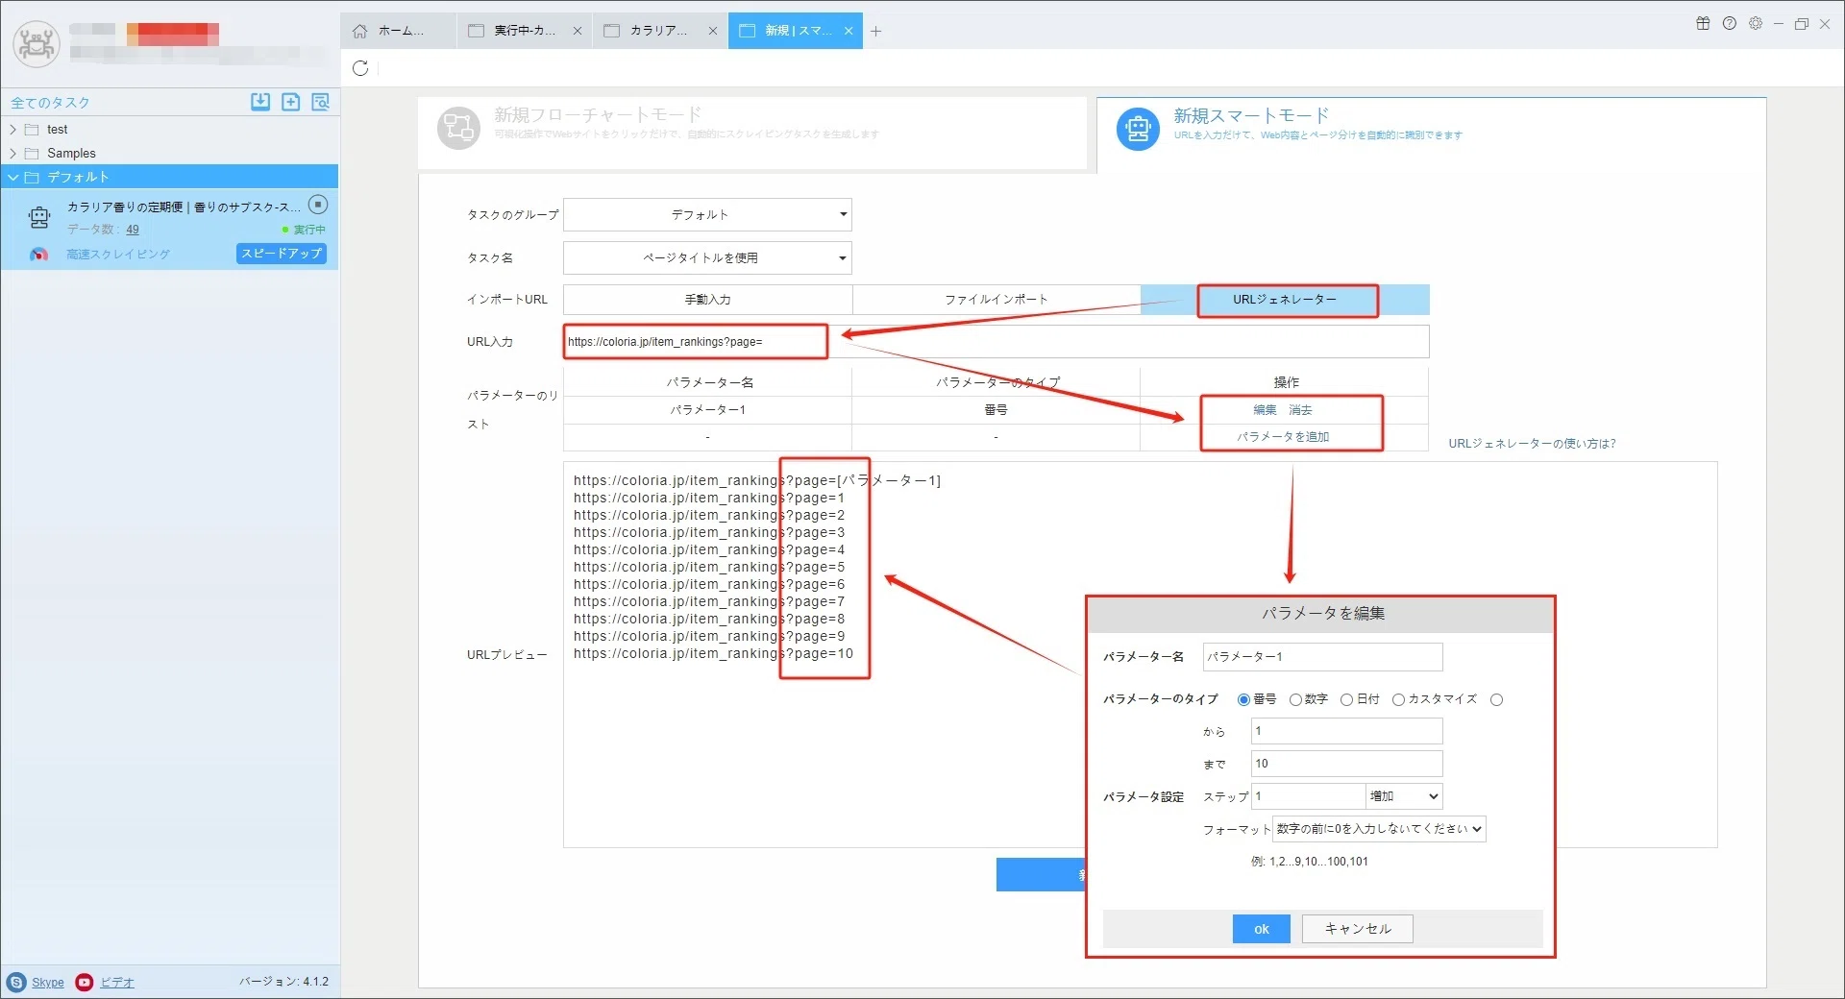The width and height of the screenshot is (1845, 999).
Task: Open URLジェネレーターの使い方は? help link
Action: (x=1532, y=444)
